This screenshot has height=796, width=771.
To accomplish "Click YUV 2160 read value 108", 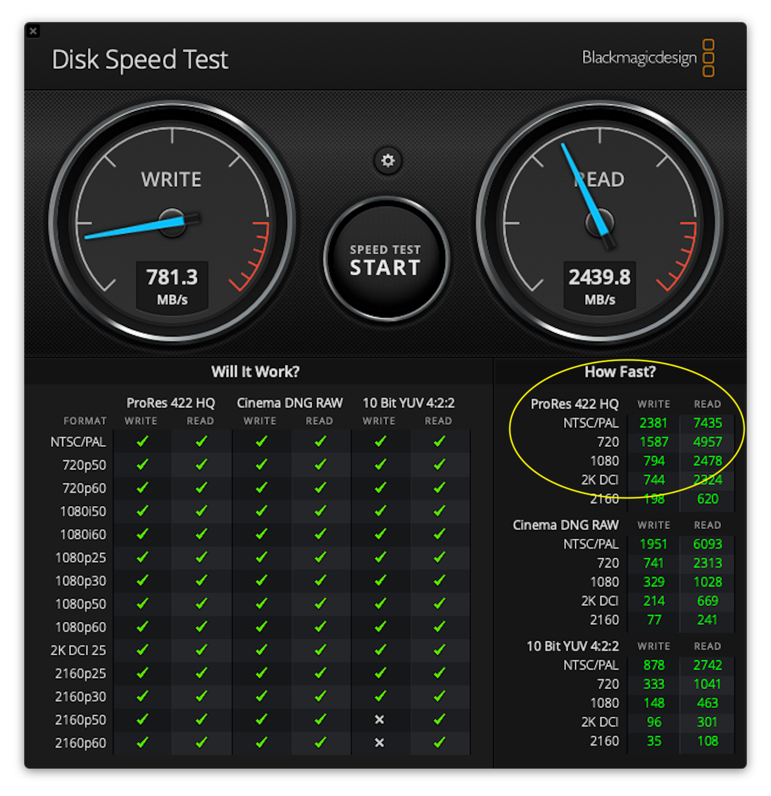I will point(708,741).
